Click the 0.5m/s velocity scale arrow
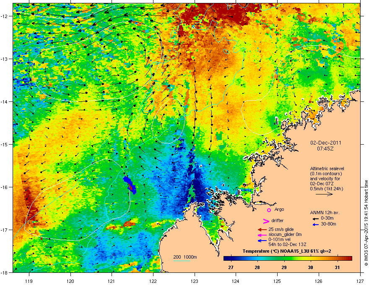The image size is (369, 285). (x=324, y=194)
